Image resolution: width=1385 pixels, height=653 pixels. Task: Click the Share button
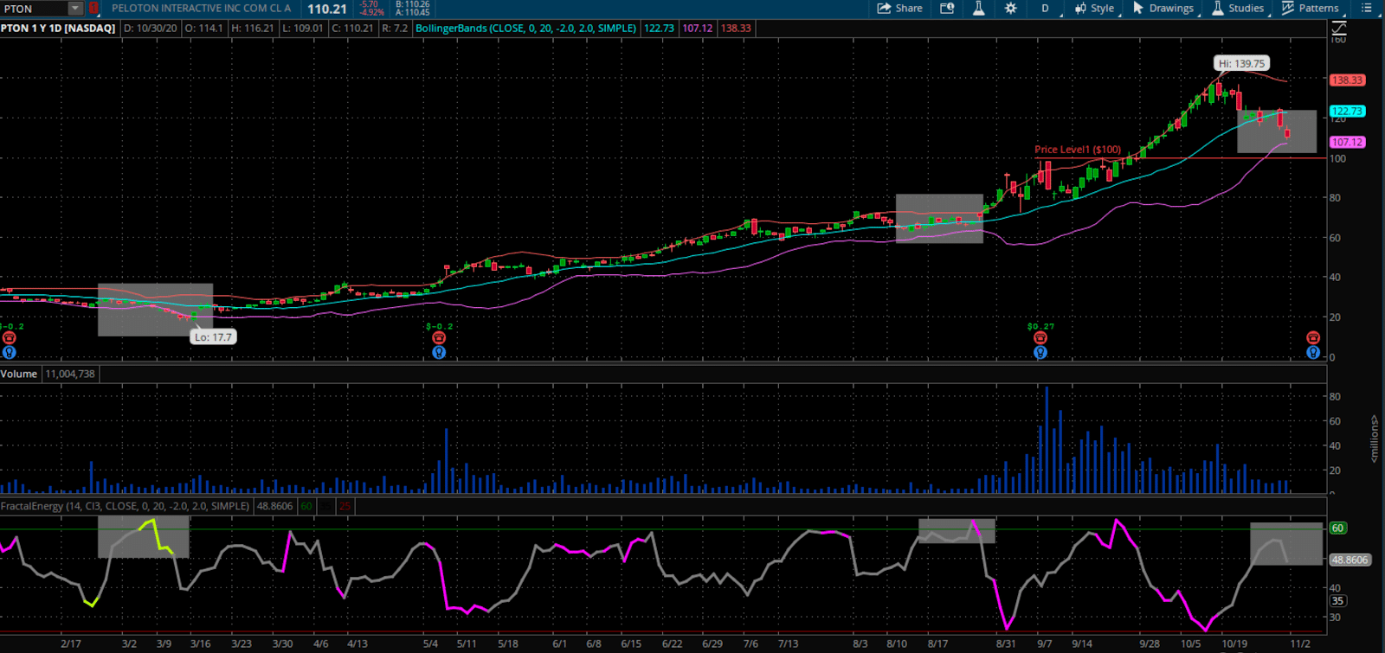[x=899, y=9]
